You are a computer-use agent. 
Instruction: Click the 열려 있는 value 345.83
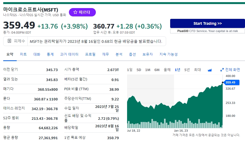pos(52,80)
